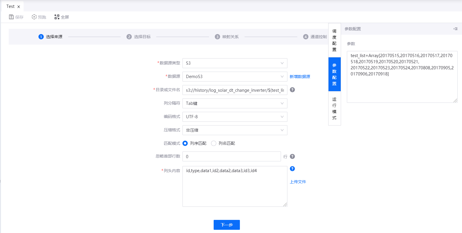This screenshot has width=462, height=233.
Task: Click step 4 通道控制 circle
Action: pos(306,37)
